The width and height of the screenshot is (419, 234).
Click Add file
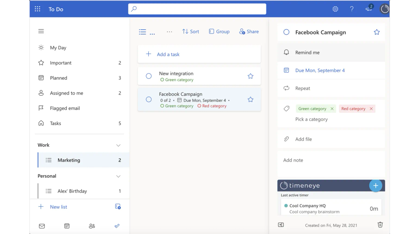(x=331, y=139)
